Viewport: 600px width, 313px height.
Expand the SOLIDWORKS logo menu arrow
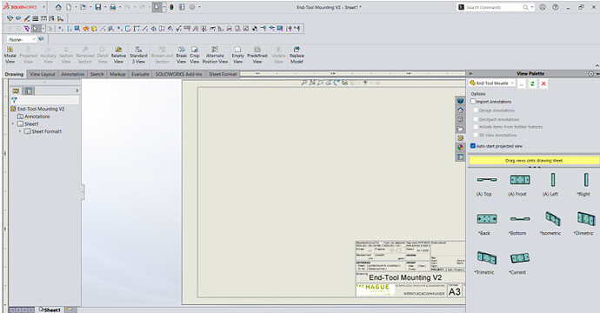43,7
